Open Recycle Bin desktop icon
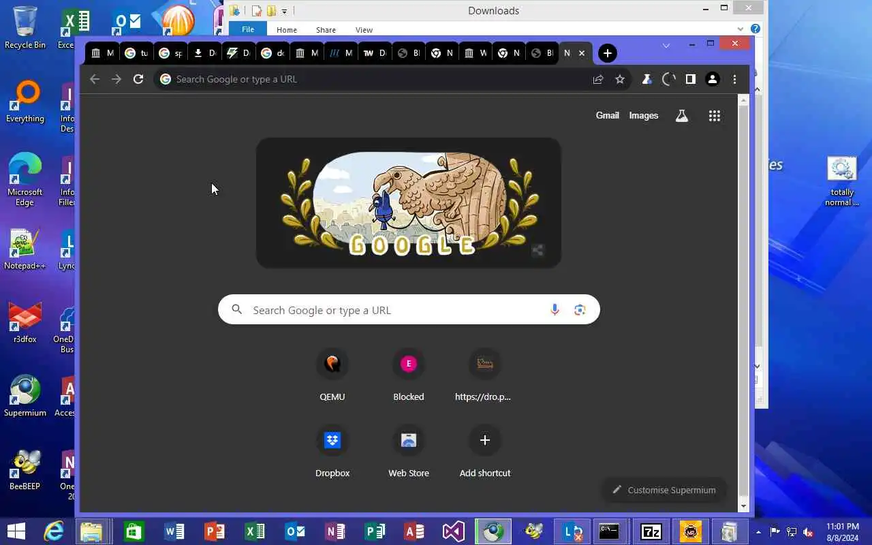Viewport: 872px width, 545px height. [25, 27]
